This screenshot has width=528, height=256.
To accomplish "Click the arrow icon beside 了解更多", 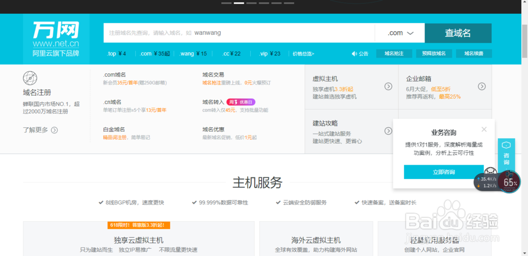I will [x=54, y=130].
